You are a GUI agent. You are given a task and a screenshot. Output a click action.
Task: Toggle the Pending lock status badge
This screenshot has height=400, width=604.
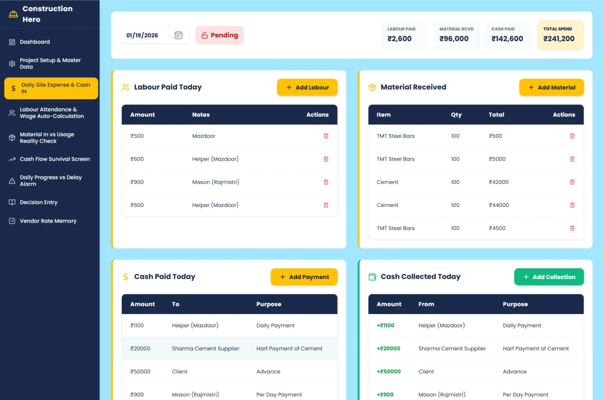pos(220,36)
